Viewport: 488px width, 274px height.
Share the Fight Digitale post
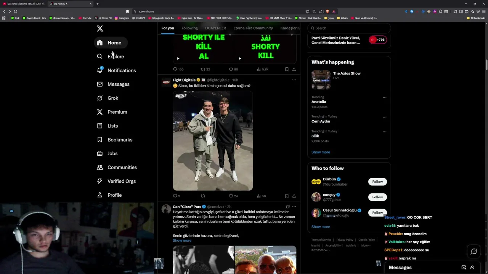coord(294,196)
